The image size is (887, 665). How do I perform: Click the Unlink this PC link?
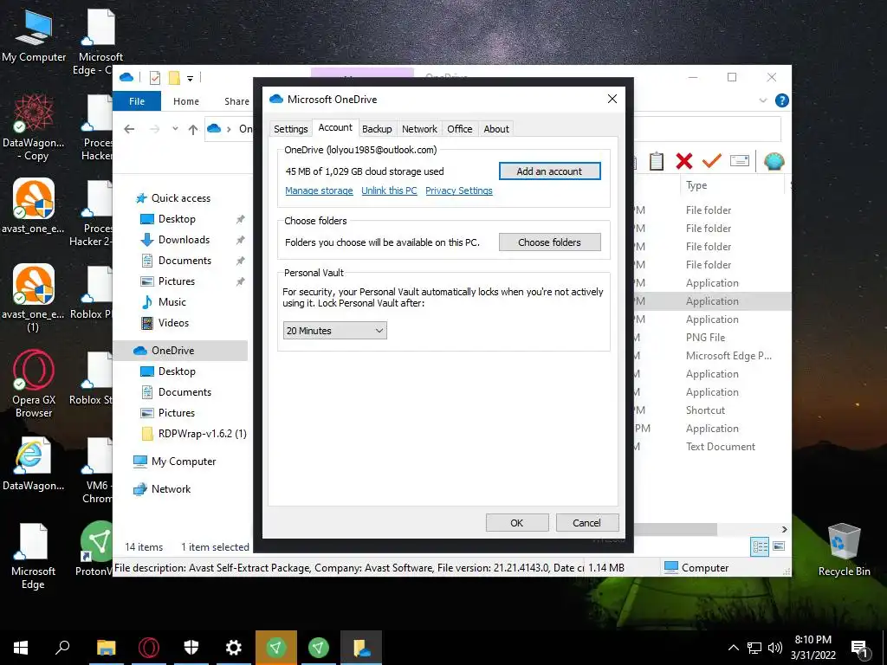point(389,190)
